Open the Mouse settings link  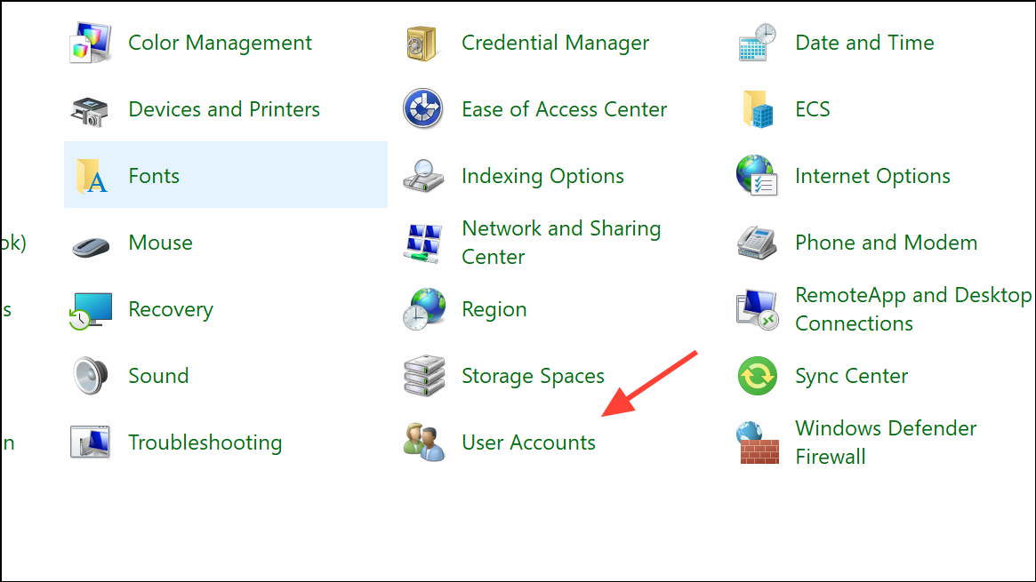(x=161, y=243)
